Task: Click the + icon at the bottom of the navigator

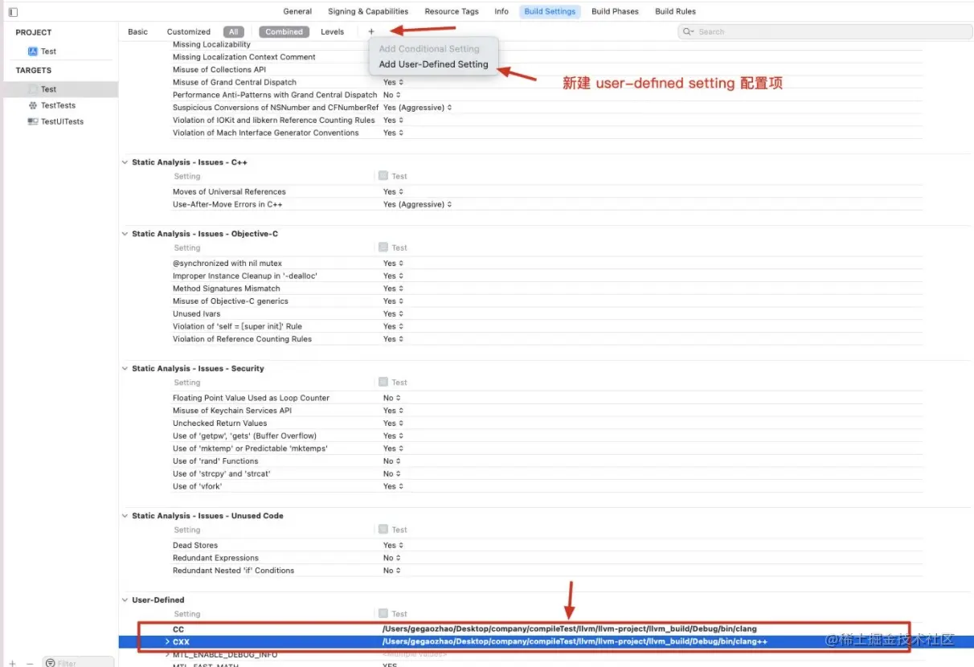Action: (11, 662)
